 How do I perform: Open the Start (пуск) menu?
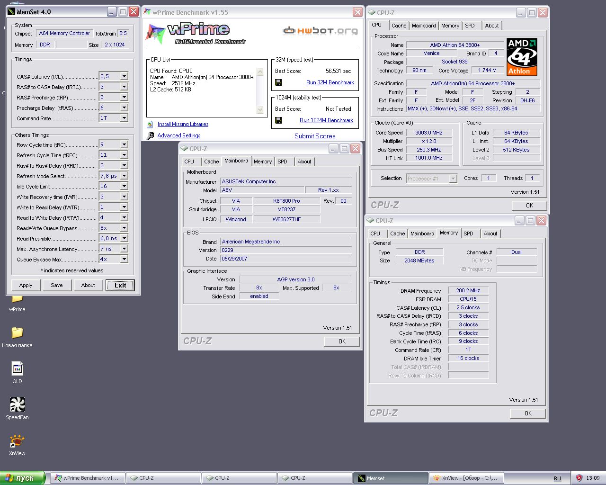(x=23, y=478)
